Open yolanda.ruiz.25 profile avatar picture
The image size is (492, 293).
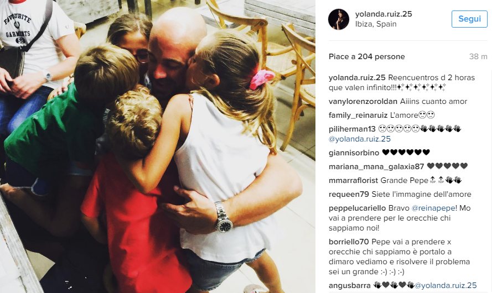[x=339, y=19]
